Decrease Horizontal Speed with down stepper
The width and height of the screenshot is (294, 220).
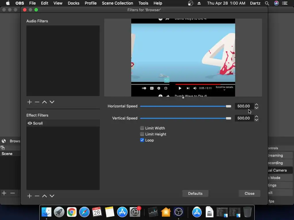(256, 108)
